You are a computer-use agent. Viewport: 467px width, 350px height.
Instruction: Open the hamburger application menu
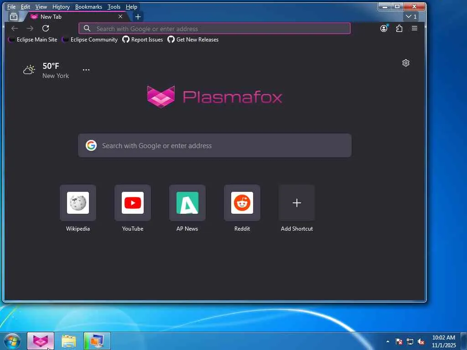pos(414,28)
